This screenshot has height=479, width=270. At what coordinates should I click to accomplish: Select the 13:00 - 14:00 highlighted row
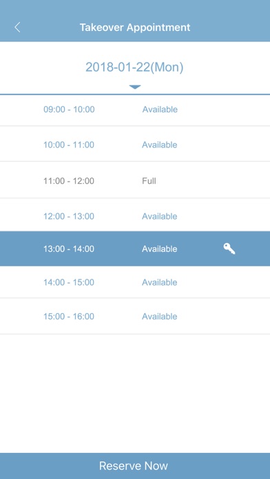(135, 248)
